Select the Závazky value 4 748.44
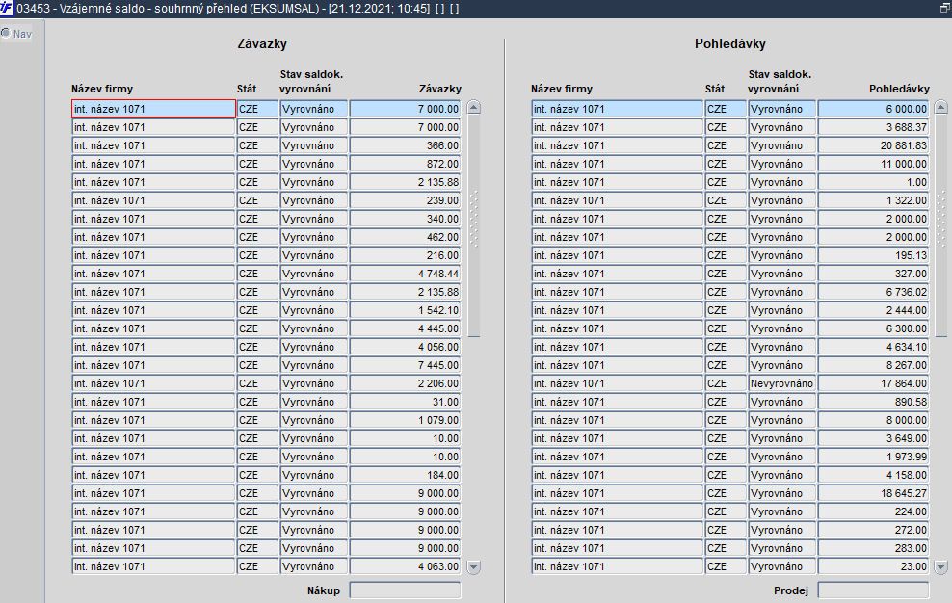The height and width of the screenshot is (603, 952). coord(405,274)
